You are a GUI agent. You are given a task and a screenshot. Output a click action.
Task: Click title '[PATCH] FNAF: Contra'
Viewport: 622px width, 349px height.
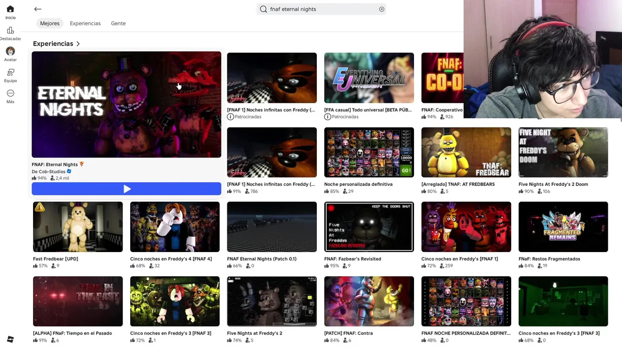point(348,333)
